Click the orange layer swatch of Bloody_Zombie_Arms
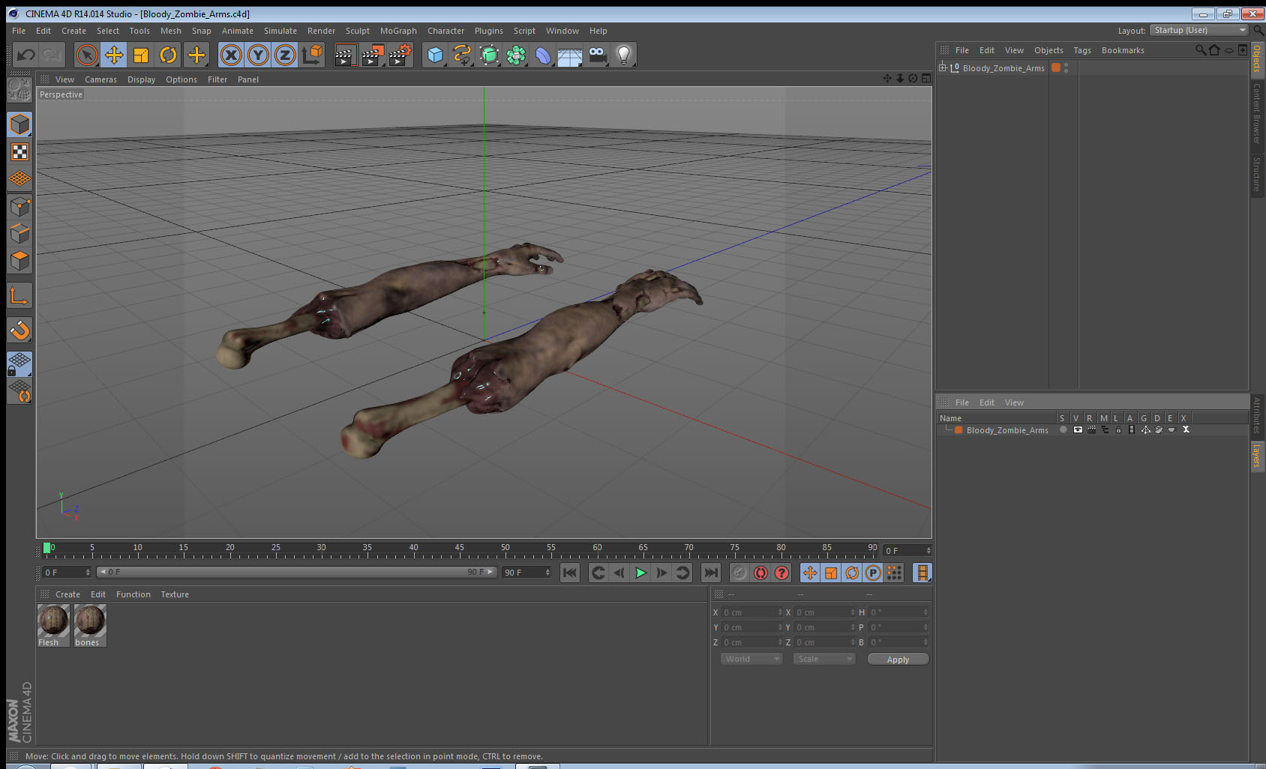Viewport: 1266px width, 769px height. (x=1056, y=67)
